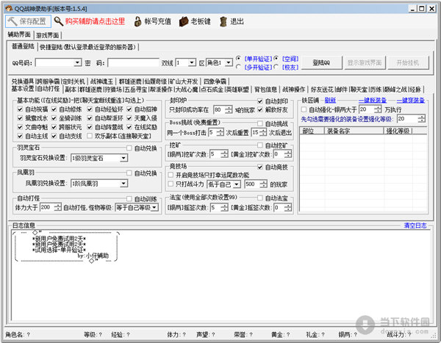Click the 强化等级 column header

coord(398,131)
